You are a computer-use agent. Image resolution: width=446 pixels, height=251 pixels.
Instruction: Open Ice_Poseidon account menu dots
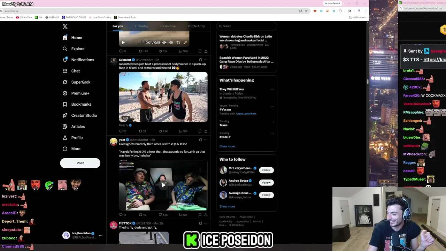point(101,235)
